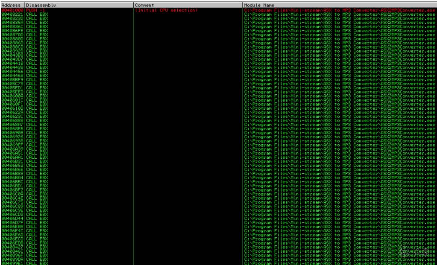Select address 004060F1
This screenshot has height=265, width=437.
(12, 104)
